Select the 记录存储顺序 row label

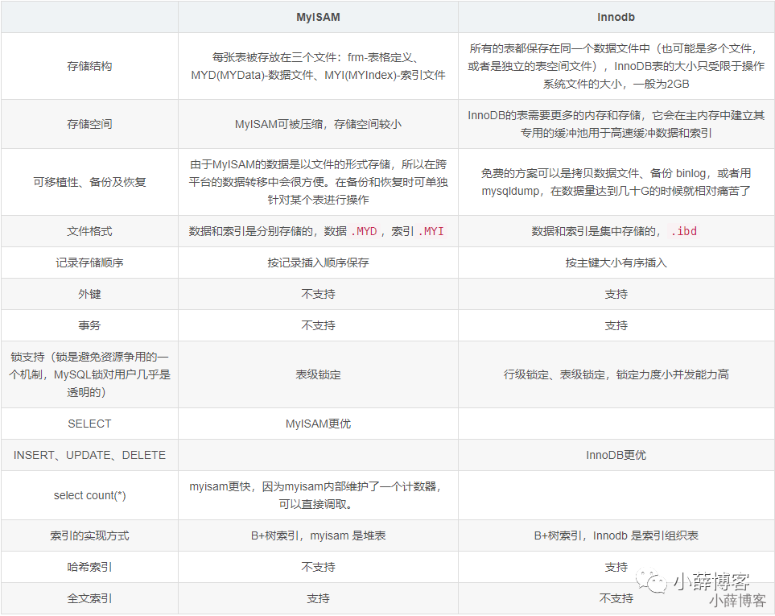pos(89,263)
